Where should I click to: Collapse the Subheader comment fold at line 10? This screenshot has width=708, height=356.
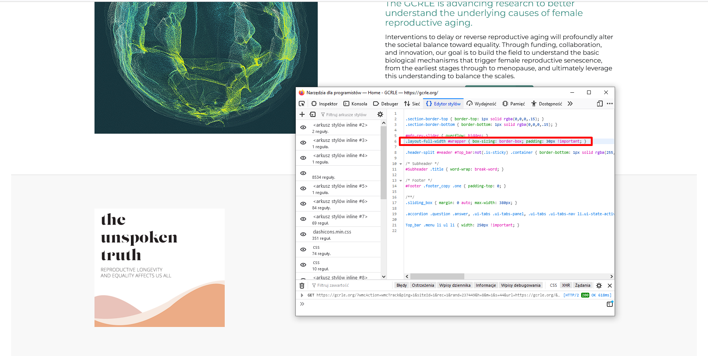tap(401, 164)
